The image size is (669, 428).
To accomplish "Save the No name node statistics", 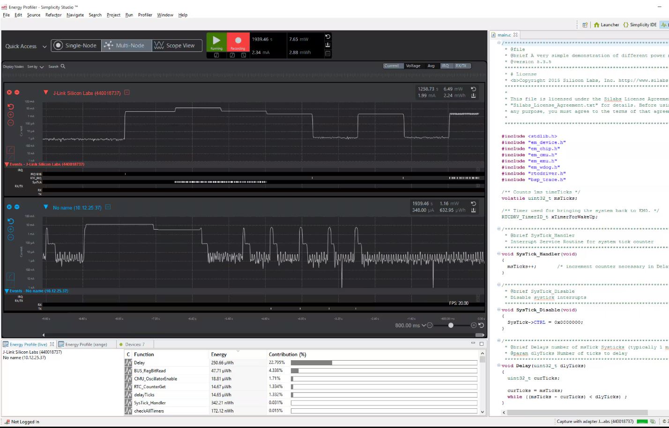I will pyautogui.click(x=473, y=210).
